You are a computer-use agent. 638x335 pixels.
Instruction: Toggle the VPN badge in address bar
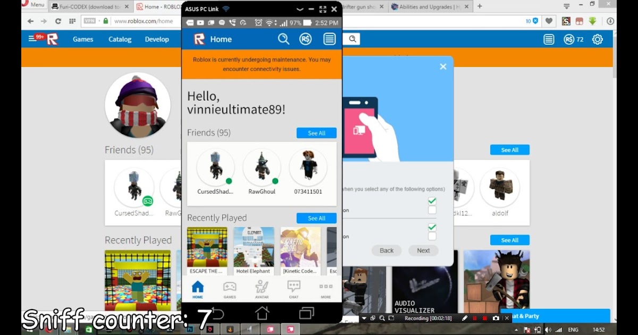[89, 21]
